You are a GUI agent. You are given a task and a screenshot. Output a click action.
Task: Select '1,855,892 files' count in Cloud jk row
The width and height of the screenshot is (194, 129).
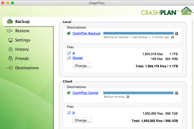(x=153, y=113)
